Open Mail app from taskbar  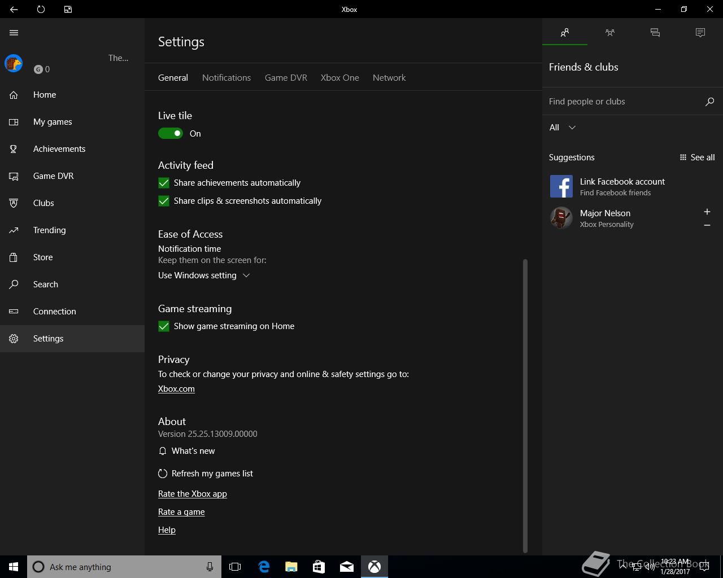point(347,567)
